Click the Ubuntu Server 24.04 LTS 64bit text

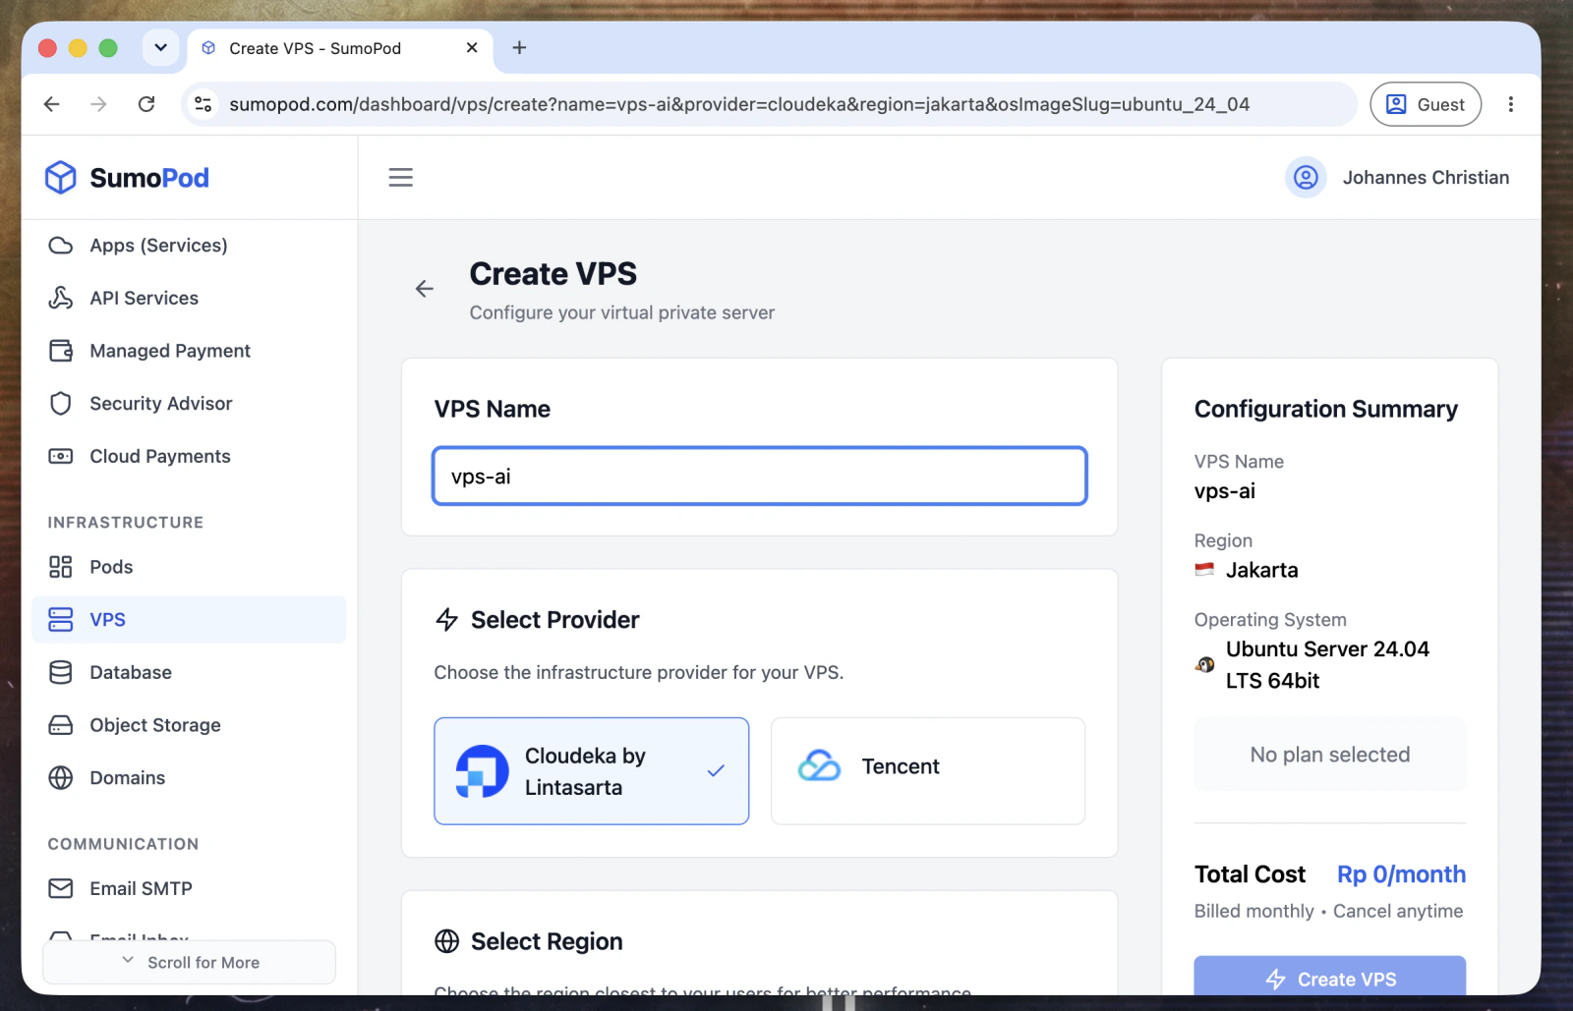[1327, 665]
